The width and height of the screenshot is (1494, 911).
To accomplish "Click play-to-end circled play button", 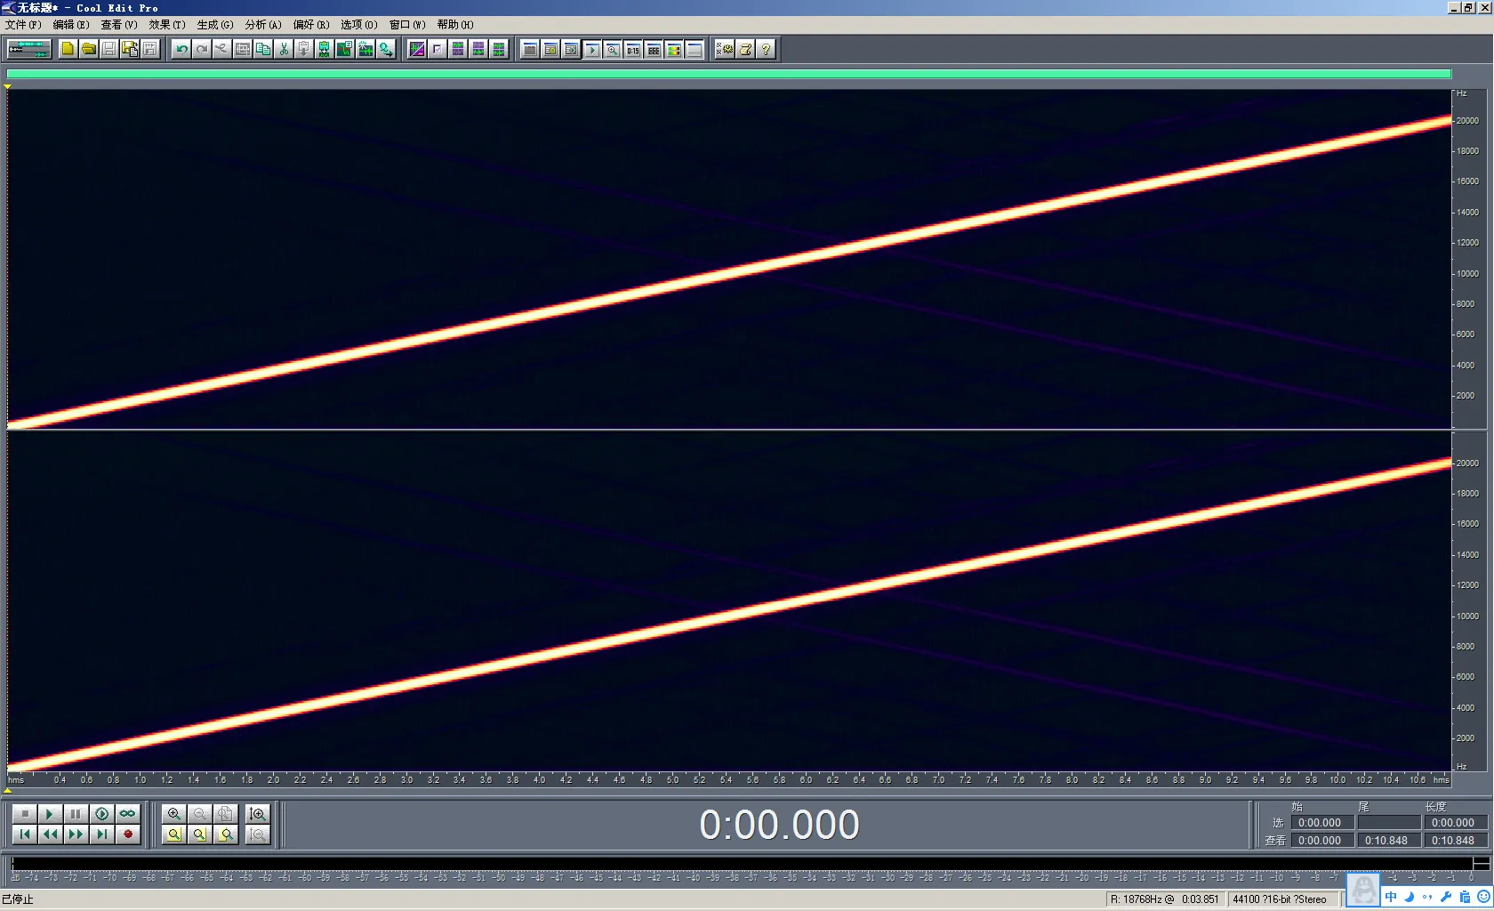I will click(101, 813).
